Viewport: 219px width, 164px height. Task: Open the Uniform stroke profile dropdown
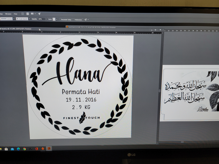coord(14,19)
